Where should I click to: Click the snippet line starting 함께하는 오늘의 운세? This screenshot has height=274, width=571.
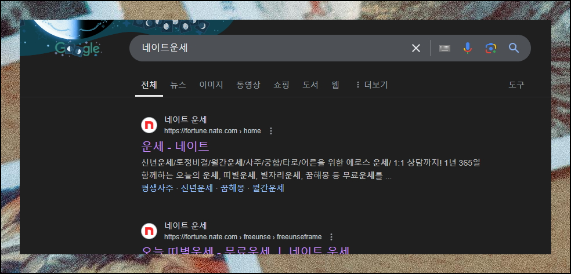tap(266, 176)
